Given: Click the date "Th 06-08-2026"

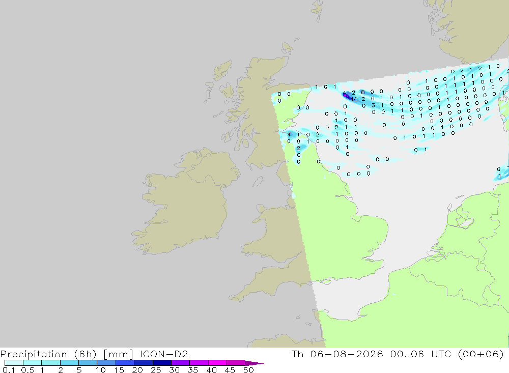Looking at the screenshot, I should coord(337,354).
